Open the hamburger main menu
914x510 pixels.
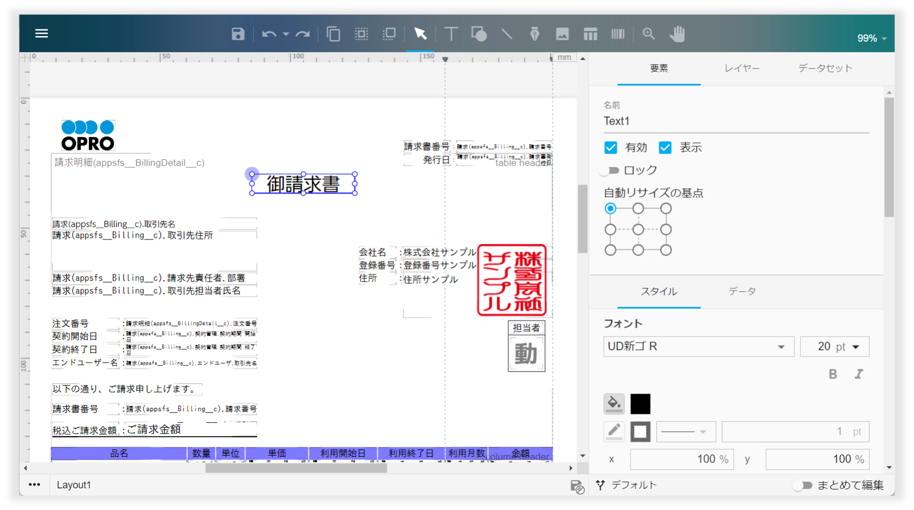pyautogui.click(x=42, y=33)
